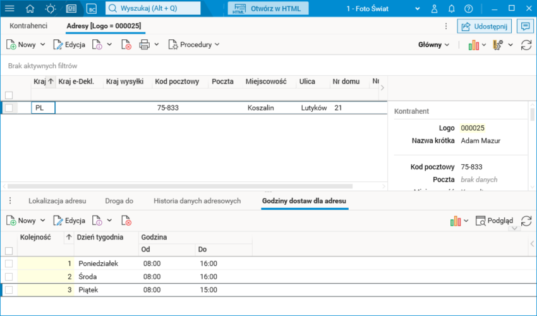Tick checkbox for the Poniedziałek row
Image resolution: width=537 pixels, height=316 pixels.
[9, 263]
